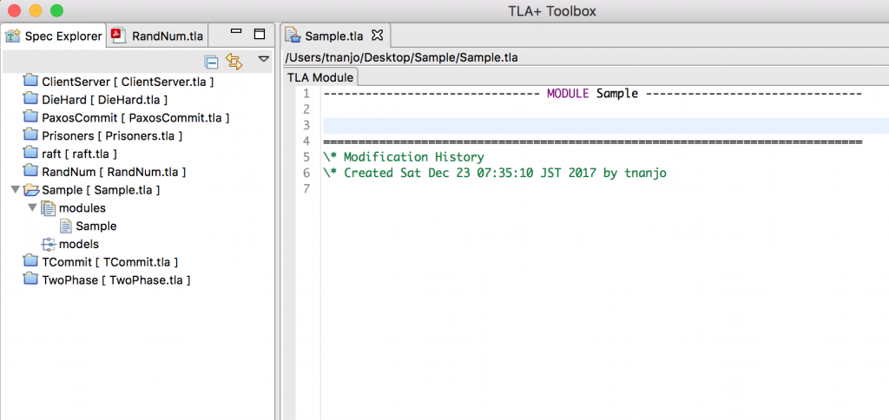Switch to the RandNum.tla tab
The width and height of the screenshot is (889, 420).
pos(158,36)
